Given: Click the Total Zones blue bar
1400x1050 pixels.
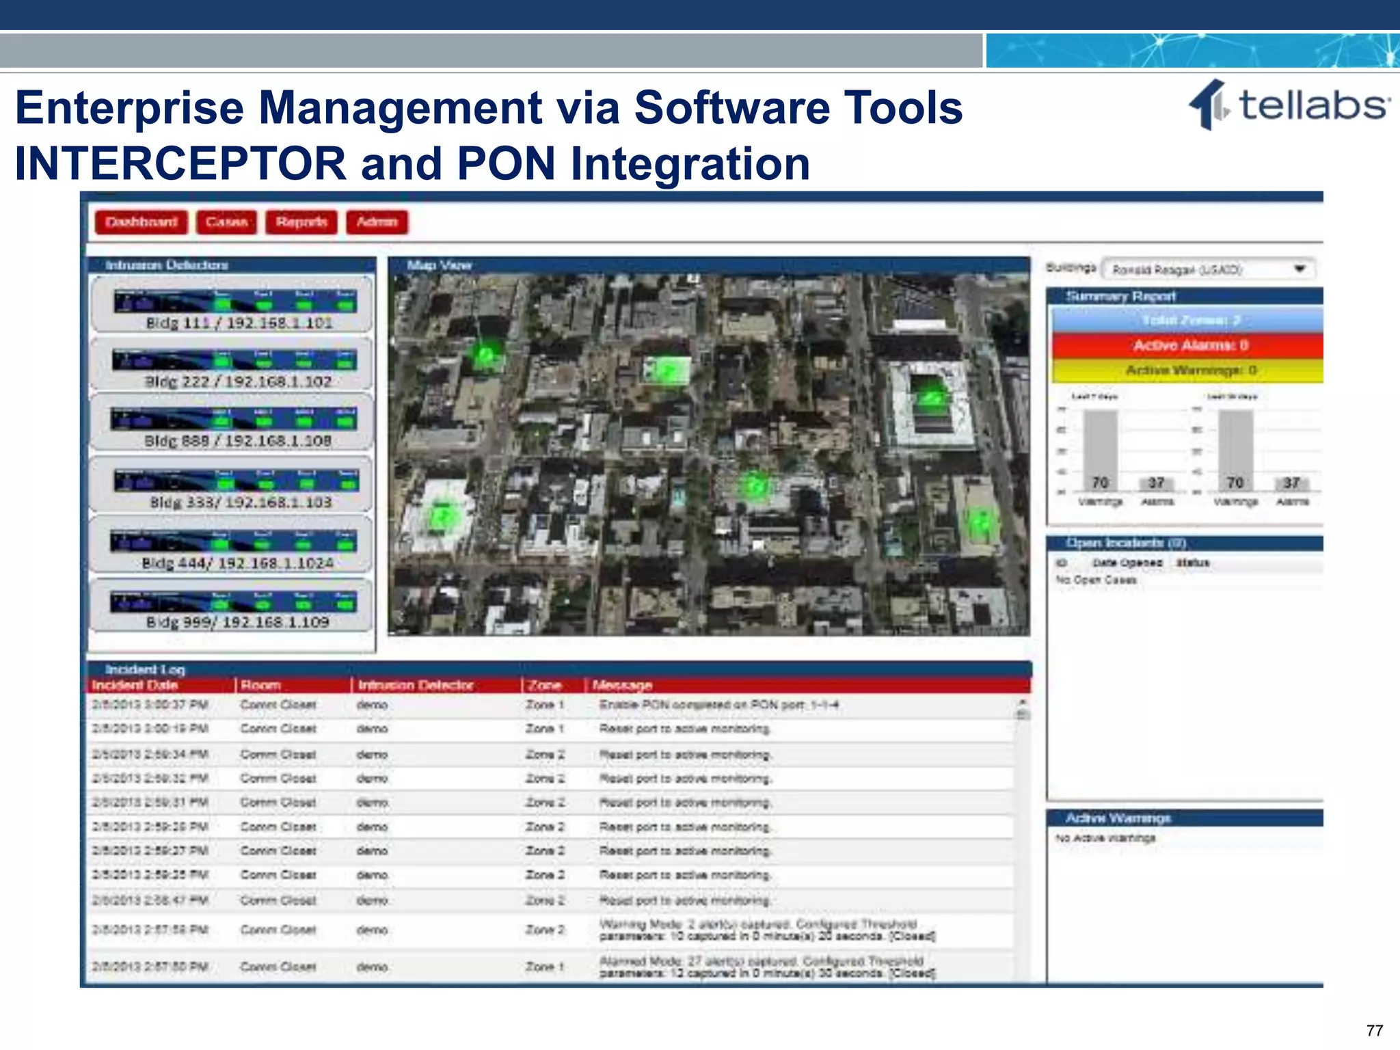Looking at the screenshot, I should [1187, 320].
